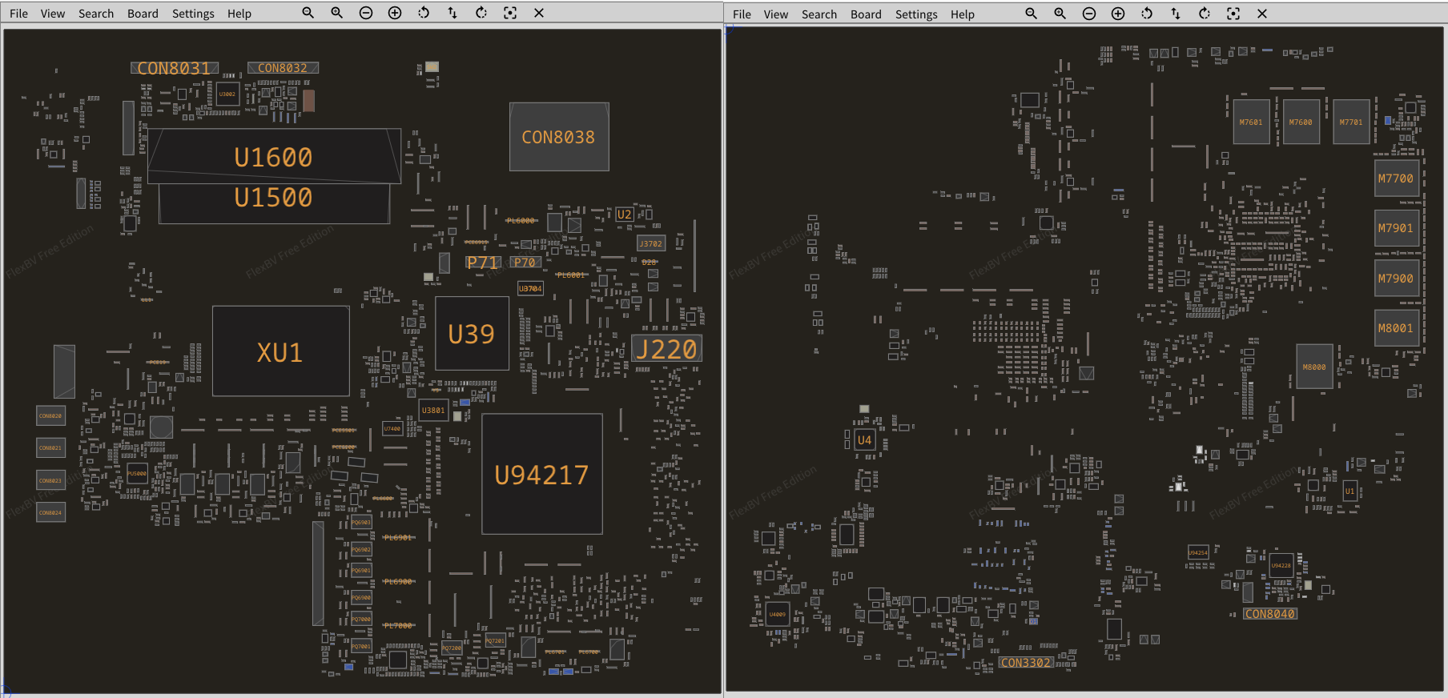This screenshot has height=698, width=1448.
Task: Rotate left board counter-clockwise using toolbar icon
Action: 424,13
